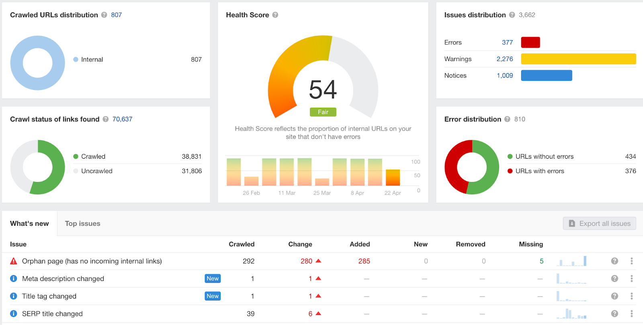Open three-dot menu for SERP title row

tap(632, 314)
